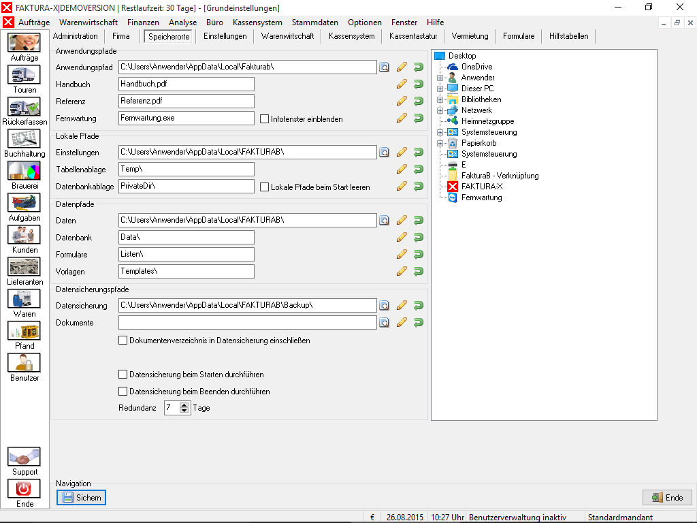Browse folder for Dokumente path
697x523 pixels.
(385, 322)
